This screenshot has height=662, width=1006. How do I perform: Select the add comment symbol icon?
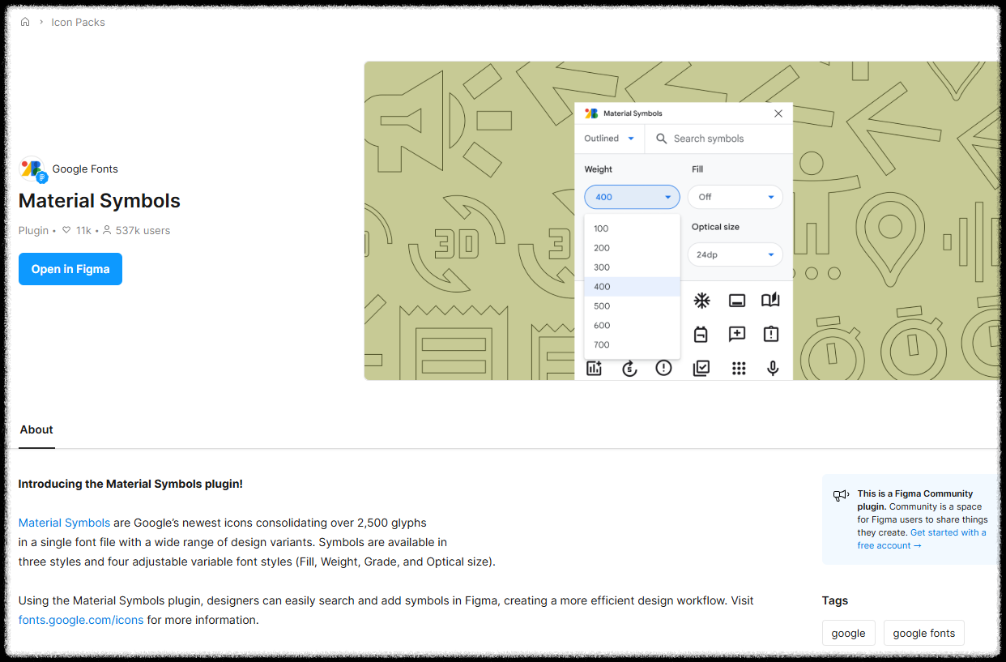(x=737, y=334)
